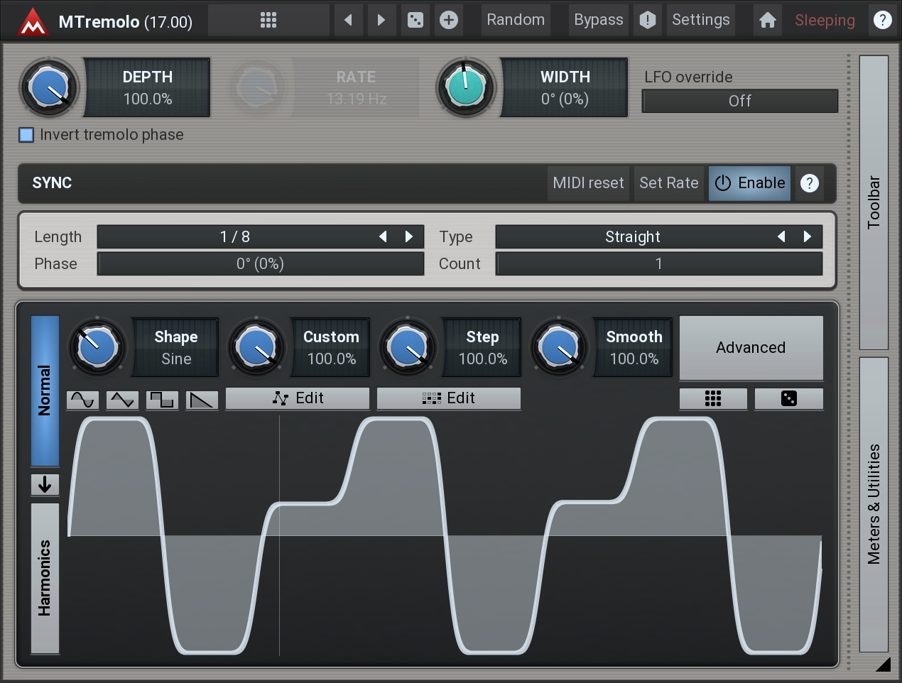Select the square wave shape icon
The image size is (902, 683).
click(x=162, y=400)
